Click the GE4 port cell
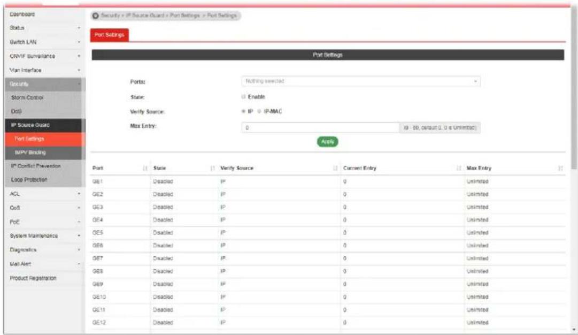The height and width of the screenshot is (335, 578). point(120,220)
